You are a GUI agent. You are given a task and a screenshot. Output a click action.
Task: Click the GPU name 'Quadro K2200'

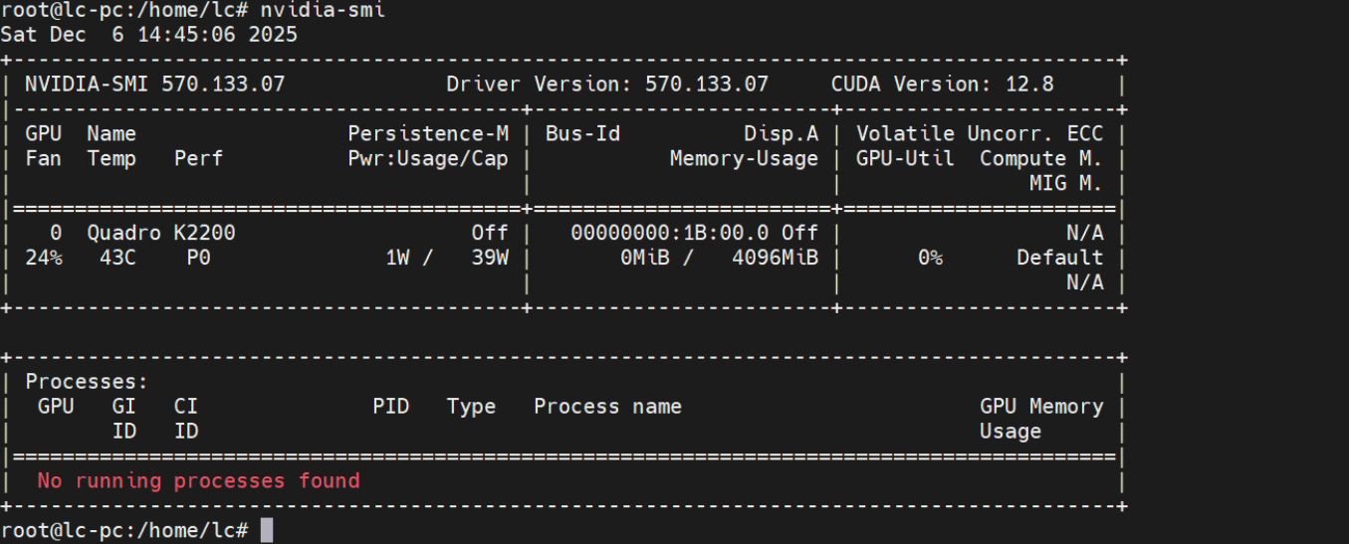click(x=161, y=233)
